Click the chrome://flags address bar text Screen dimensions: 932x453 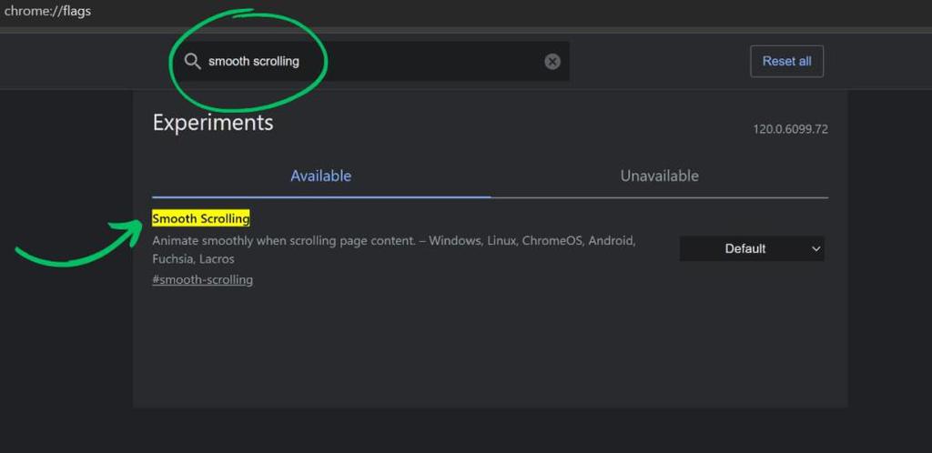pos(47,11)
